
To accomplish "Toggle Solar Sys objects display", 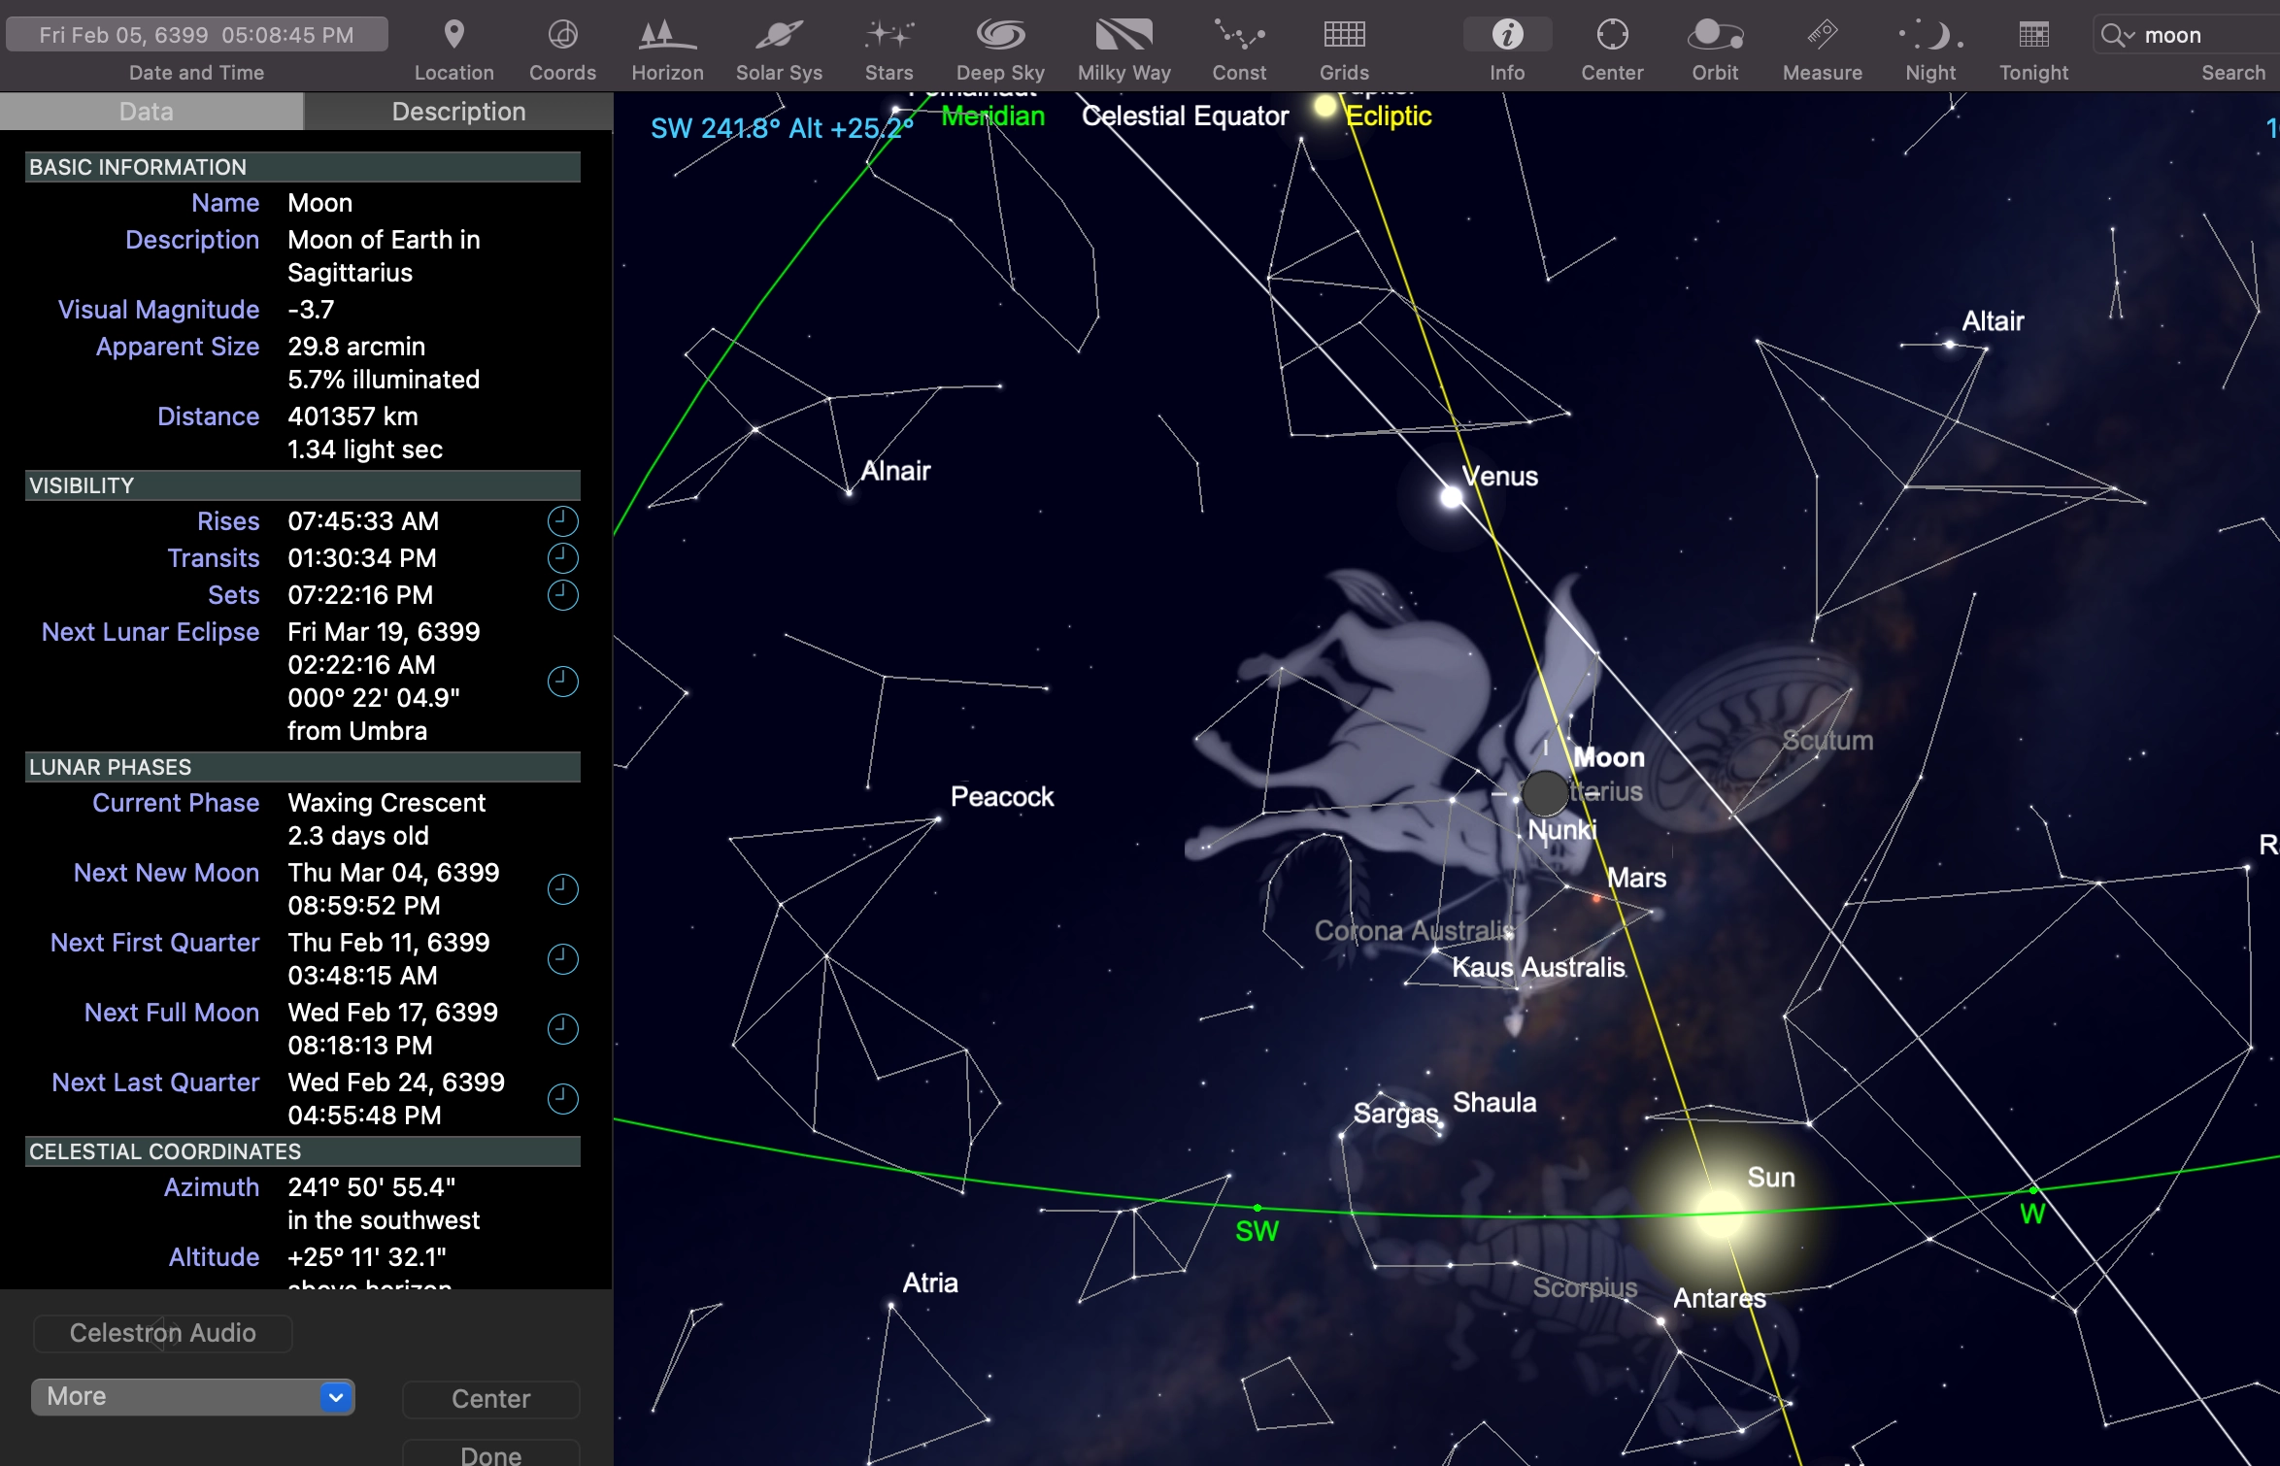I will pyautogui.click(x=779, y=36).
